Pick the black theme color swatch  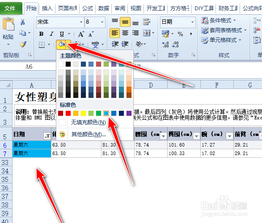[x=68, y=64]
